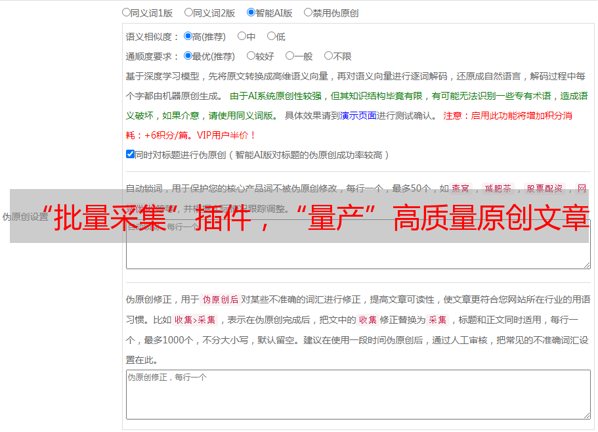Focus the 自动锁词 text area

coord(358,244)
